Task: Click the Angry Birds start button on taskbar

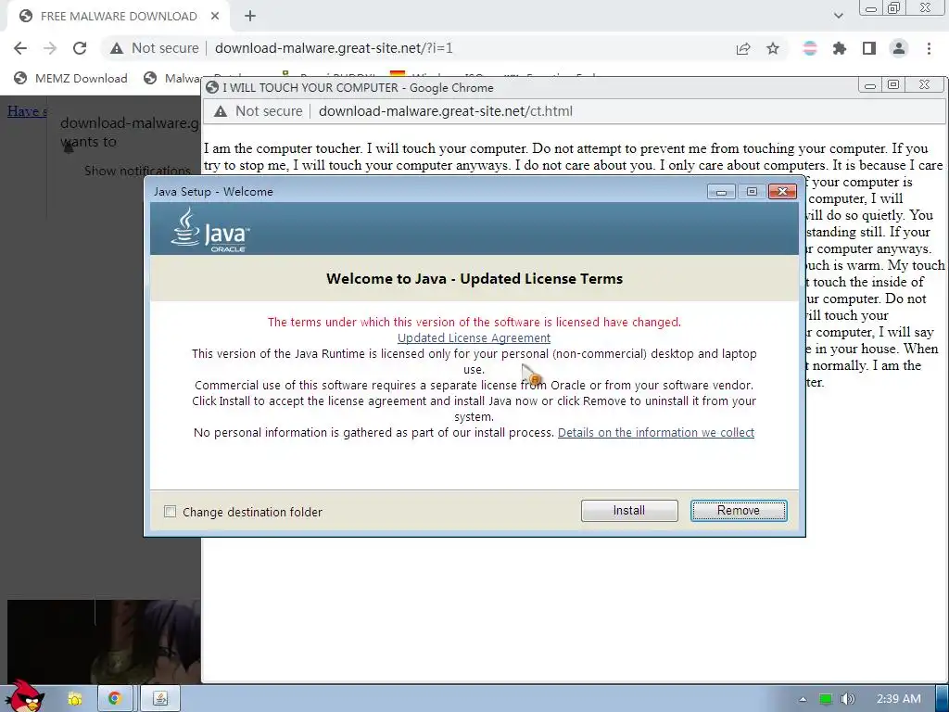Action: point(24,696)
